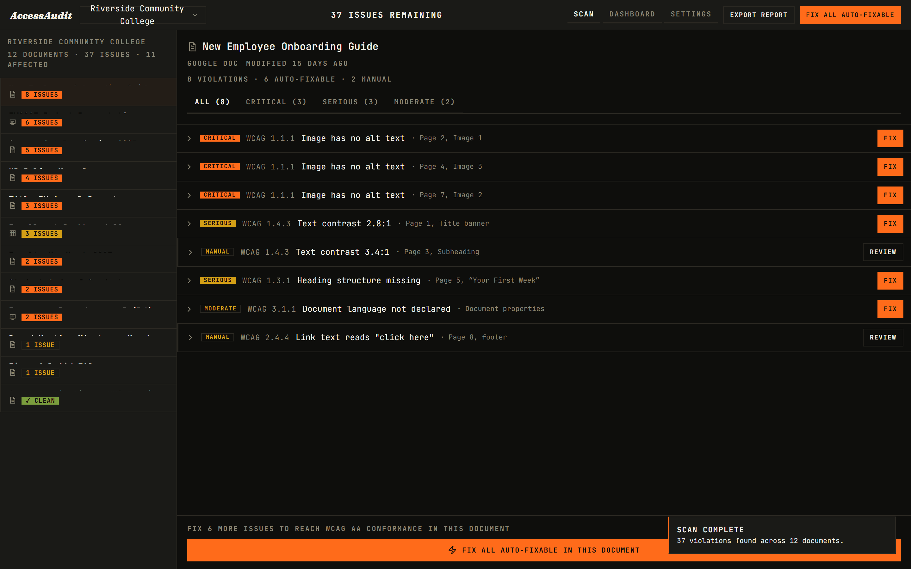The width and height of the screenshot is (911, 569).
Task: Open the Riverside Community College organization dropdown
Action: point(143,15)
